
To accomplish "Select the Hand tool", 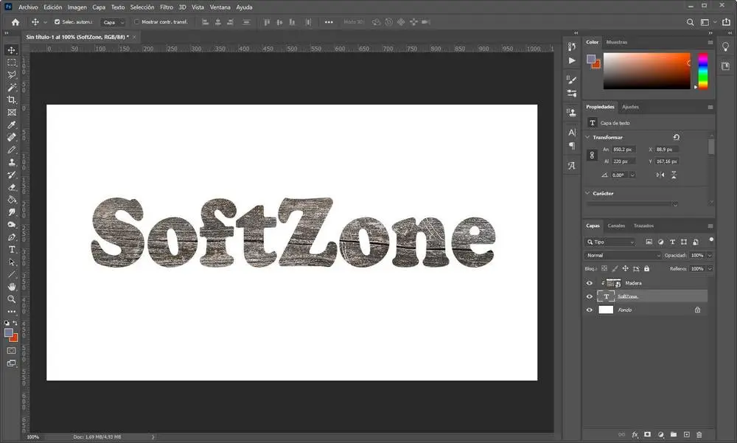I will [12, 287].
